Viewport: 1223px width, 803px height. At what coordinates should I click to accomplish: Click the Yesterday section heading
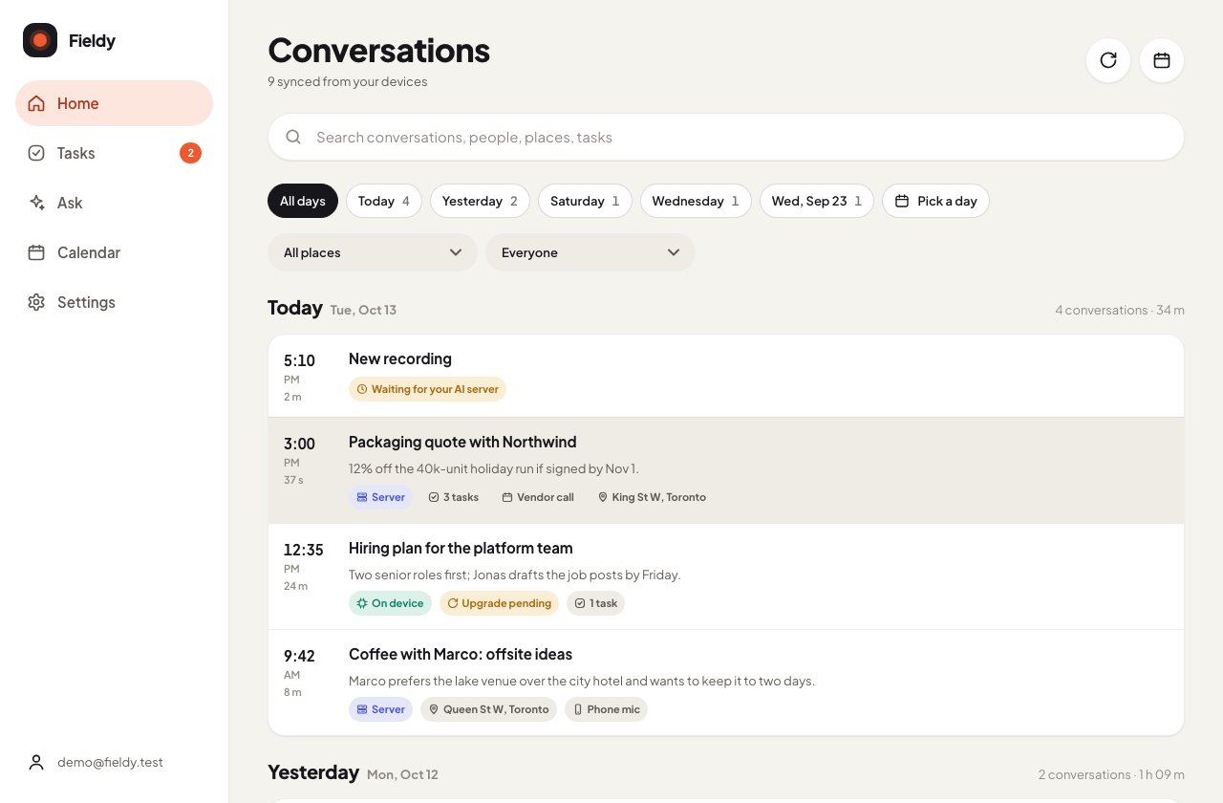click(313, 771)
